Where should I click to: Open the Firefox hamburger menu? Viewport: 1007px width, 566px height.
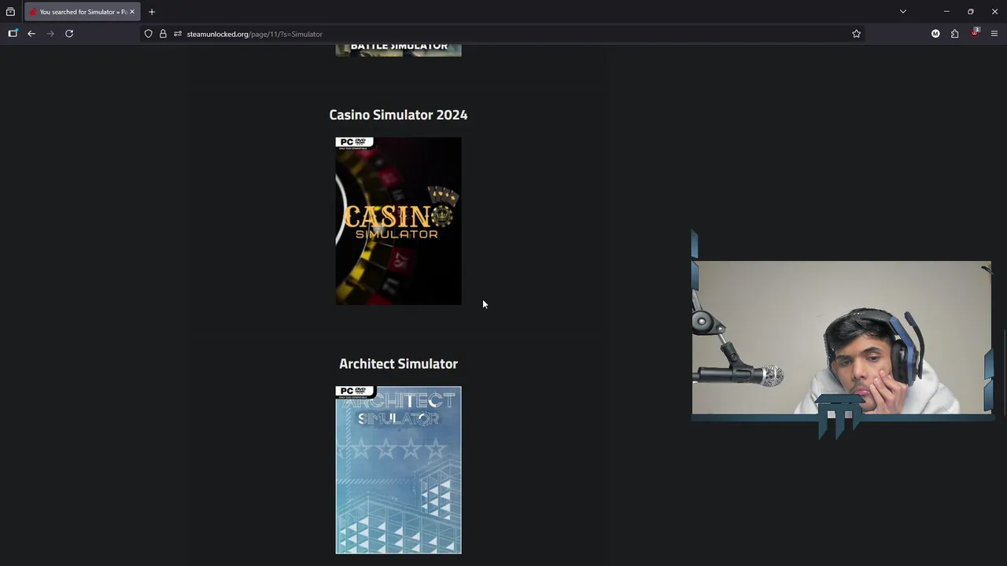pos(994,34)
